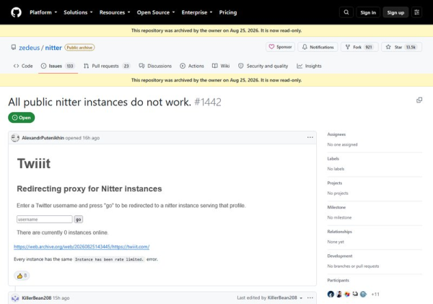Expand the Solutions menu
Viewport: 433px width, 304px height.
point(78,12)
